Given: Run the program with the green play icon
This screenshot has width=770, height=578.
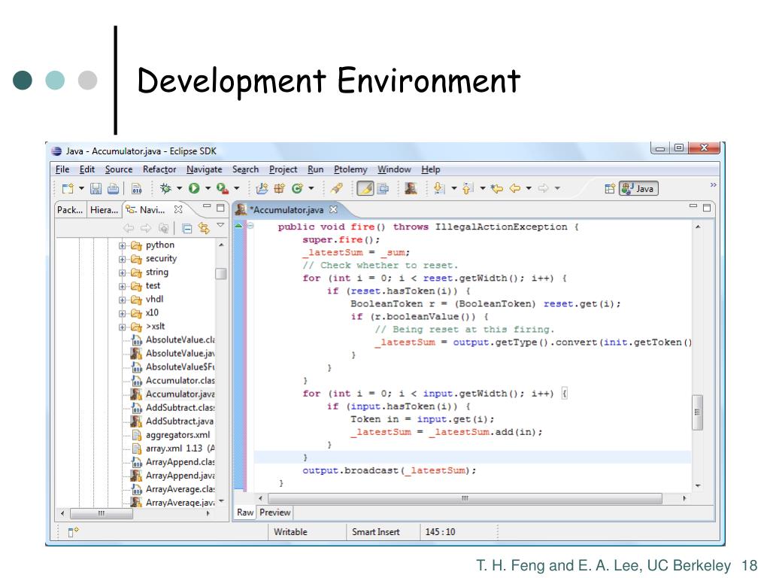Looking at the screenshot, I should [x=194, y=188].
